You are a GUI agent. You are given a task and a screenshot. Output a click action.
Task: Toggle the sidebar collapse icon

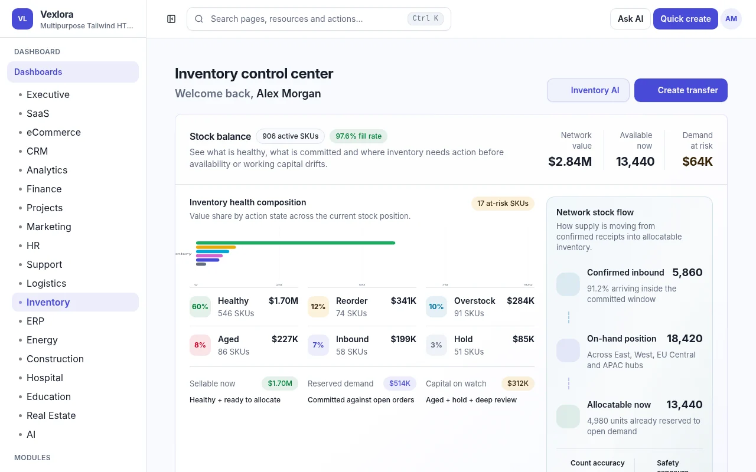point(171,19)
